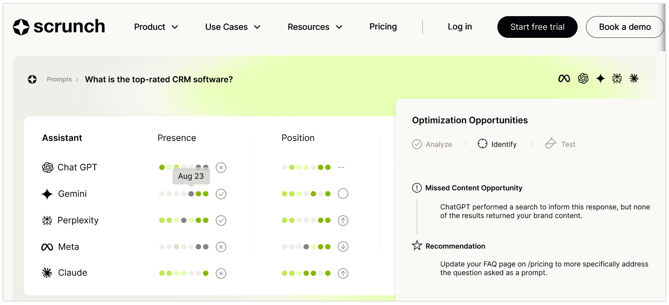The height and width of the screenshot is (305, 669).
Task: Expand the Resources navigation menu
Action: (x=315, y=27)
